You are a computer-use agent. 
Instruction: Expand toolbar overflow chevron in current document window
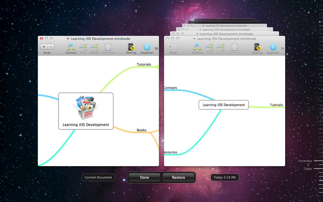click(156, 48)
